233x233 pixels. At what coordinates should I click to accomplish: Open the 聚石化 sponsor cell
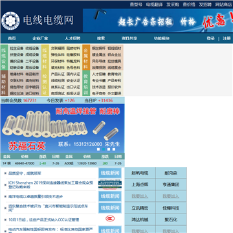point(171,219)
